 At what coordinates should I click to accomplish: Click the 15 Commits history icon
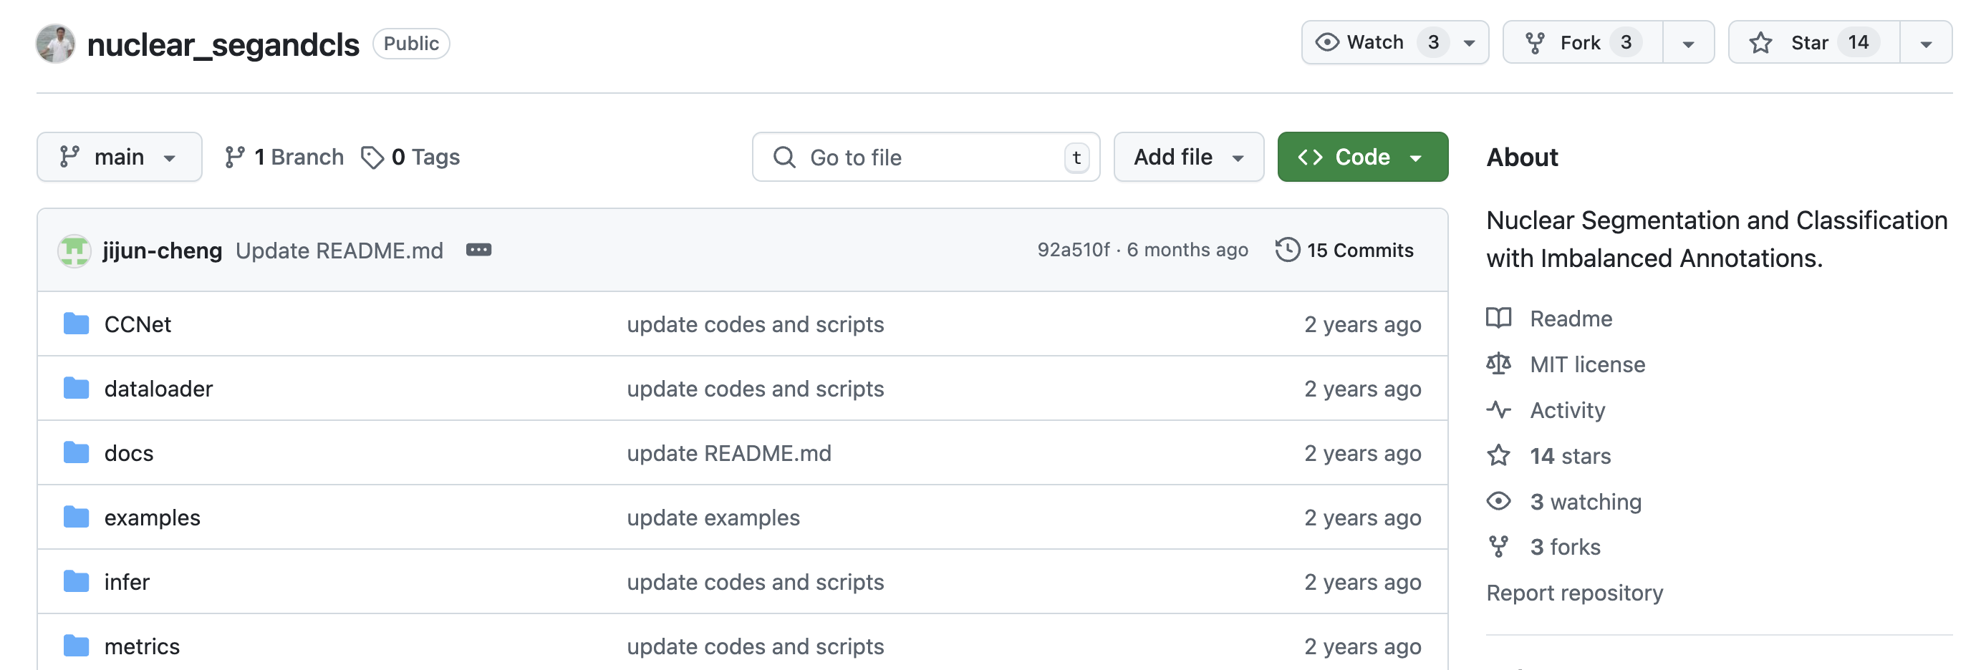pyautogui.click(x=1287, y=251)
